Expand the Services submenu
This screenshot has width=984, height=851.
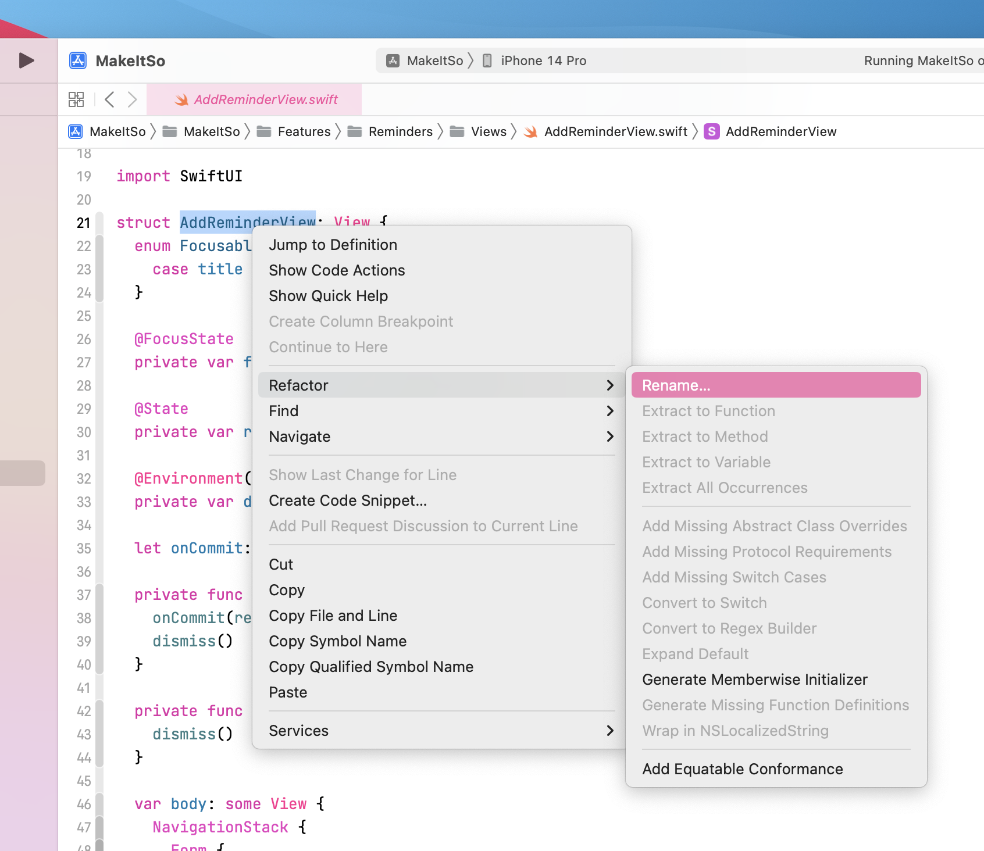point(436,731)
